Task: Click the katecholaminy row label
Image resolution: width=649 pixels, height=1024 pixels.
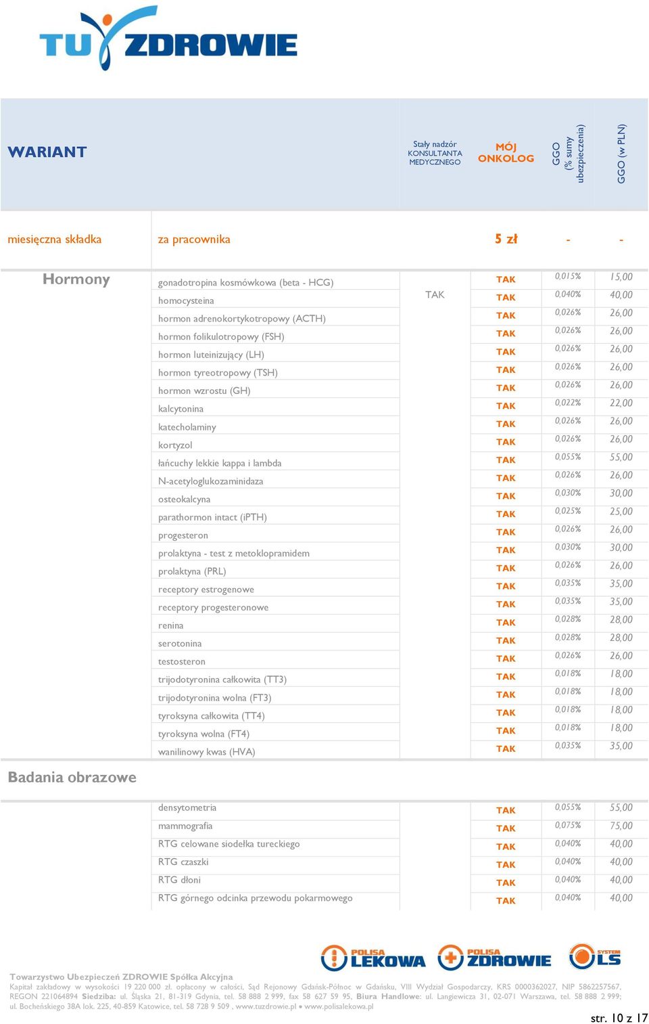Action: click(x=187, y=427)
